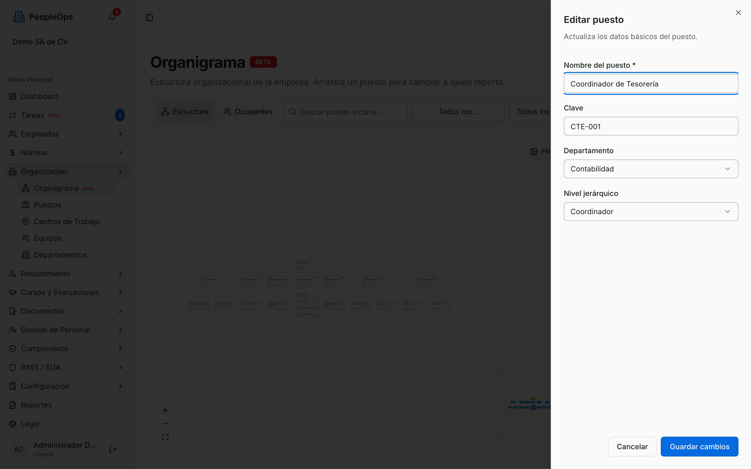The image size is (751, 469).
Task: Click the logout icon beside Administrador
Action: [x=113, y=449]
